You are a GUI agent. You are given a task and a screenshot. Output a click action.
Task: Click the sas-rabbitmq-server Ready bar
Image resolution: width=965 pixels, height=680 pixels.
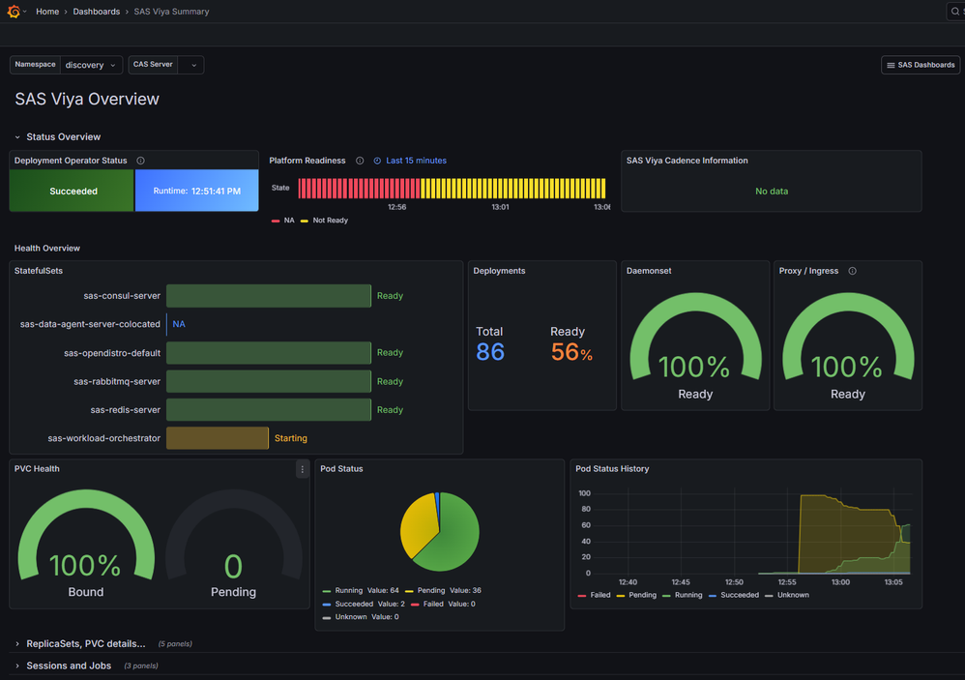[269, 381]
